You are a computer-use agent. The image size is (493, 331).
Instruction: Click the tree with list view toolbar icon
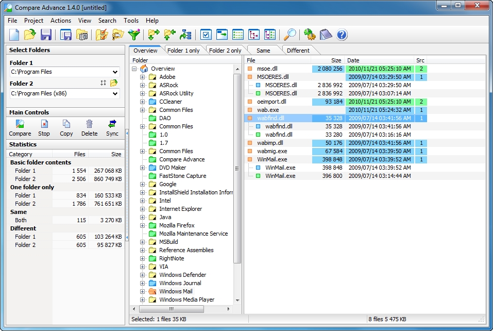(270, 35)
